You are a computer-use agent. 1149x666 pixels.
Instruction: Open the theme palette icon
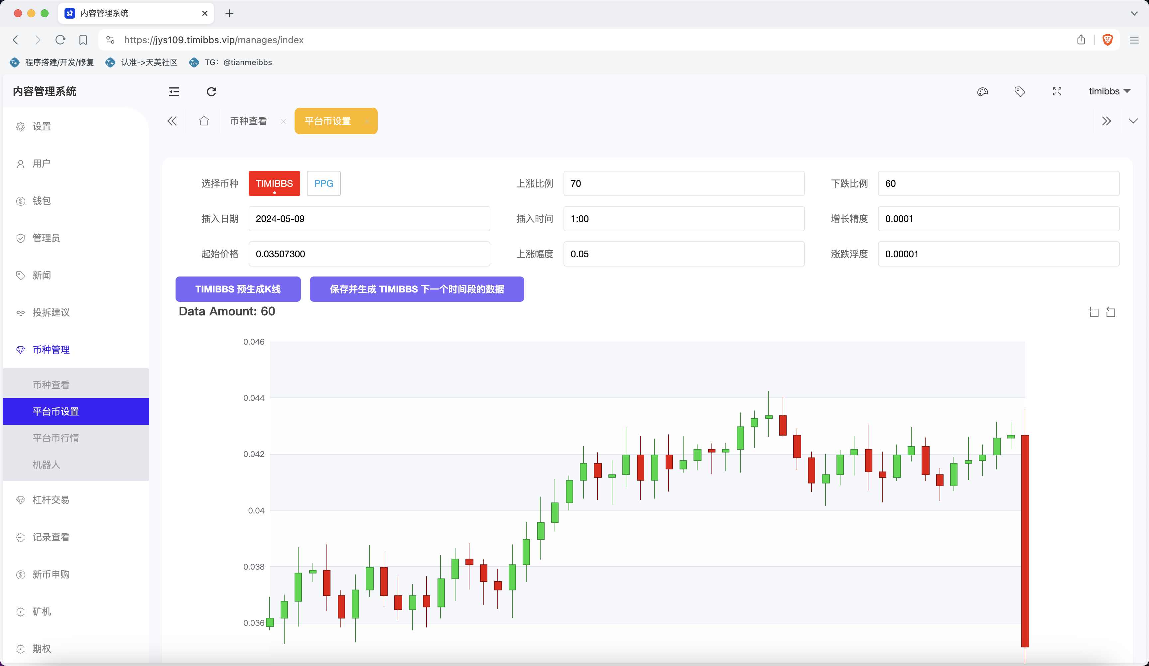[x=982, y=92]
